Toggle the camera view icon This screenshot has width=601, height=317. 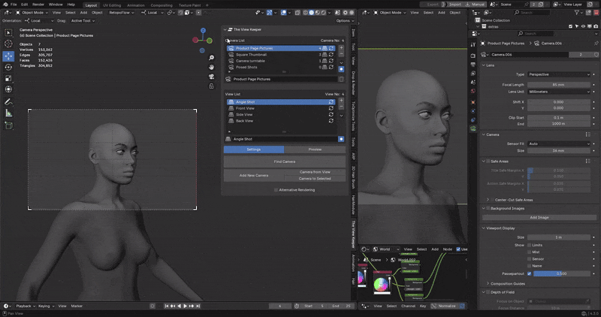(x=211, y=77)
